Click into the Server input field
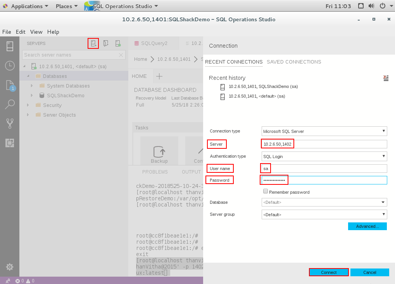The image size is (395, 284). [x=324, y=144]
